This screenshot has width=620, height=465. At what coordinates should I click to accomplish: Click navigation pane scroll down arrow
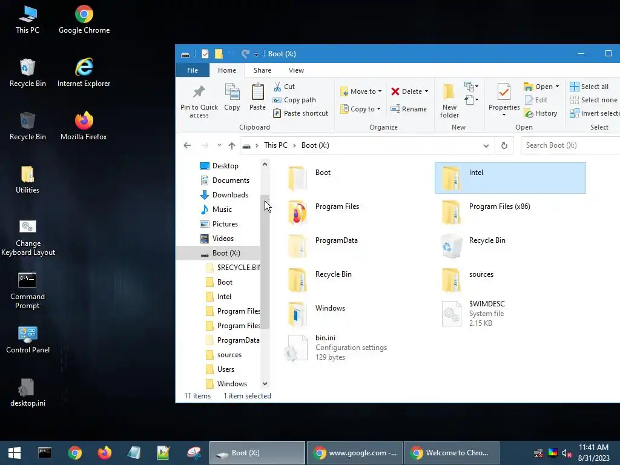(265, 383)
